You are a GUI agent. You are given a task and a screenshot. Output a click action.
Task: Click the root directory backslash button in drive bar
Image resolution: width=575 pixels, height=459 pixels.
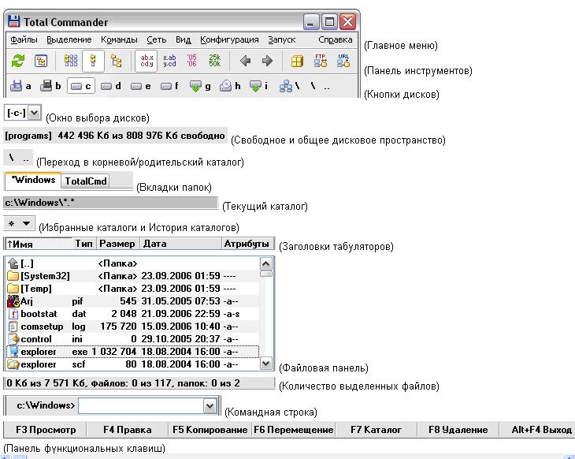pos(313,86)
